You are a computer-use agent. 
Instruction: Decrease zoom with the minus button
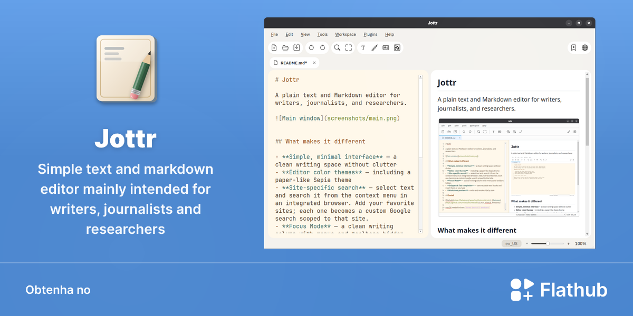tap(526, 243)
